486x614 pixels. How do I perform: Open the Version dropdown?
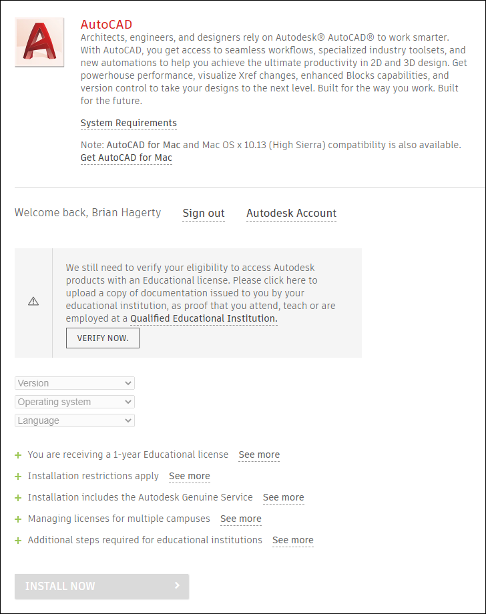click(75, 383)
